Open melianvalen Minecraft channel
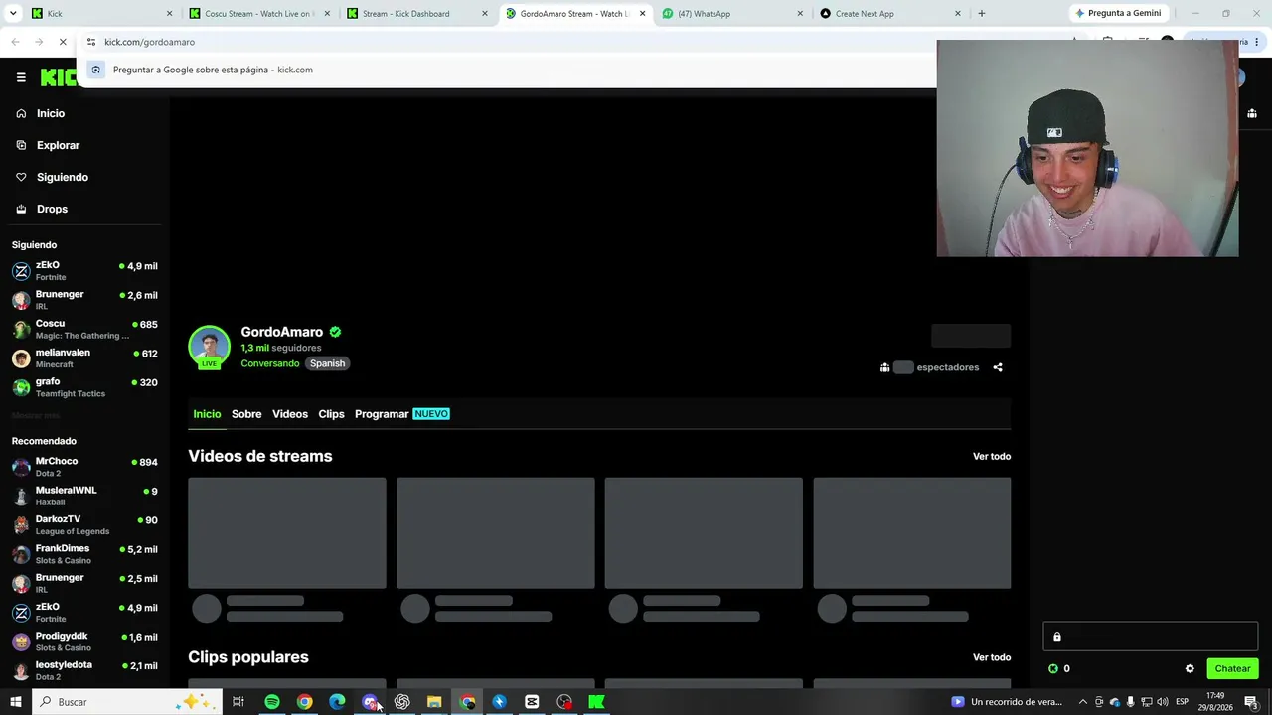1272x715 pixels. (84, 357)
